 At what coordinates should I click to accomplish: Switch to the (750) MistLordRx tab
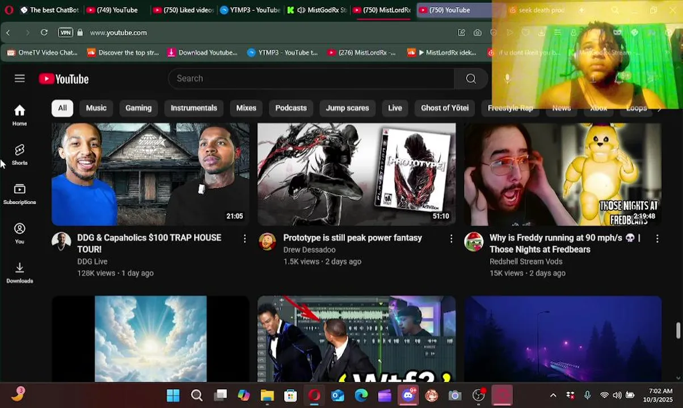(x=382, y=10)
